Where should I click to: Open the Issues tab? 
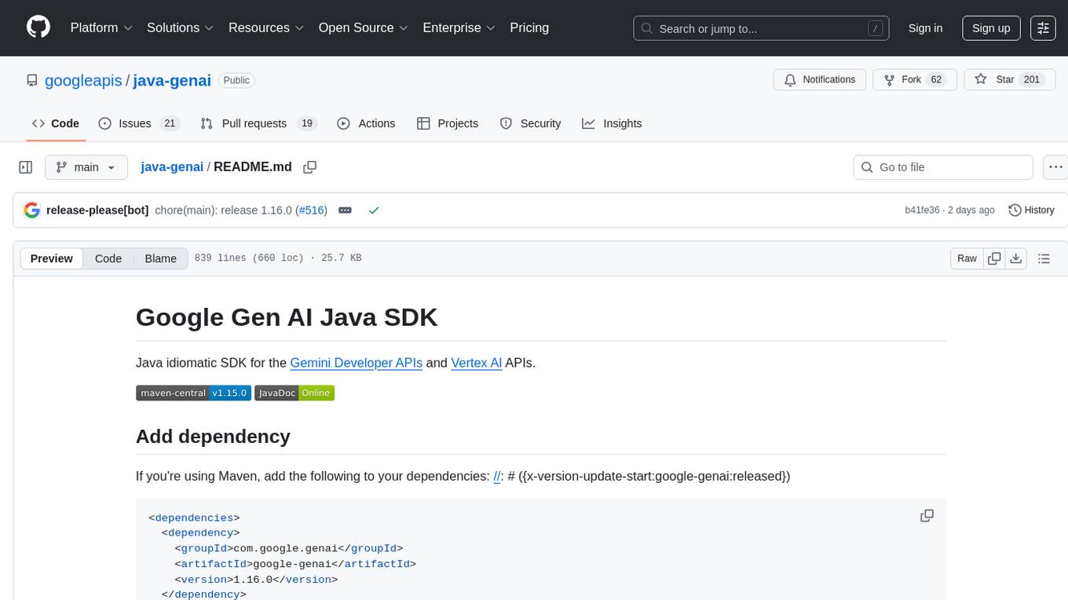pos(139,123)
